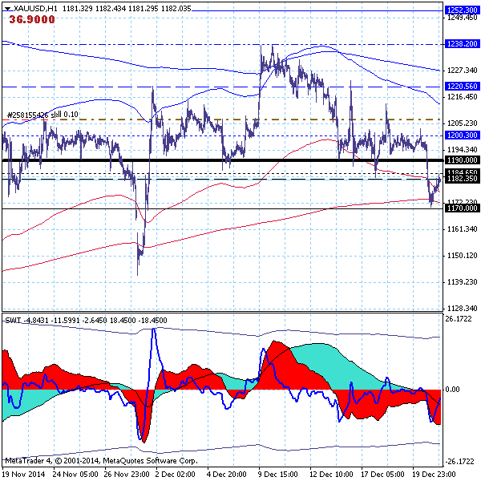Click the 0.00 indicator zero level label

(x=452, y=390)
